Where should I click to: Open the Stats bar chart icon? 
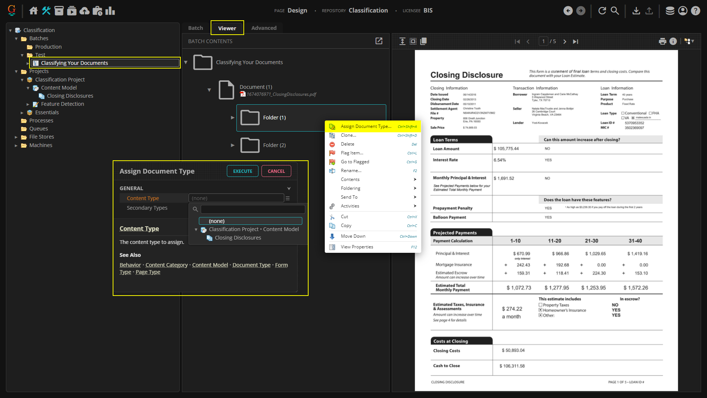click(x=110, y=11)
